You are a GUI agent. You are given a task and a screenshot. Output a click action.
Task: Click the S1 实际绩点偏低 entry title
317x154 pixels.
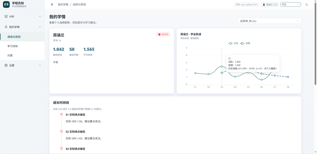[75, 114]
